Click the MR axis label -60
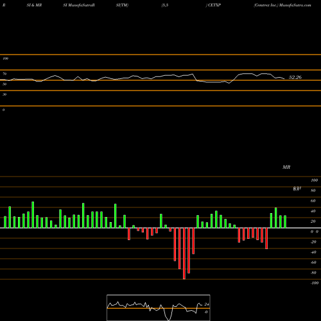Screen dimensions: 321x321 313,263
